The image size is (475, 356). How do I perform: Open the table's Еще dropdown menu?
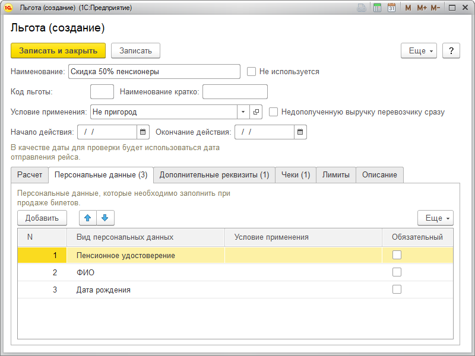436,218
